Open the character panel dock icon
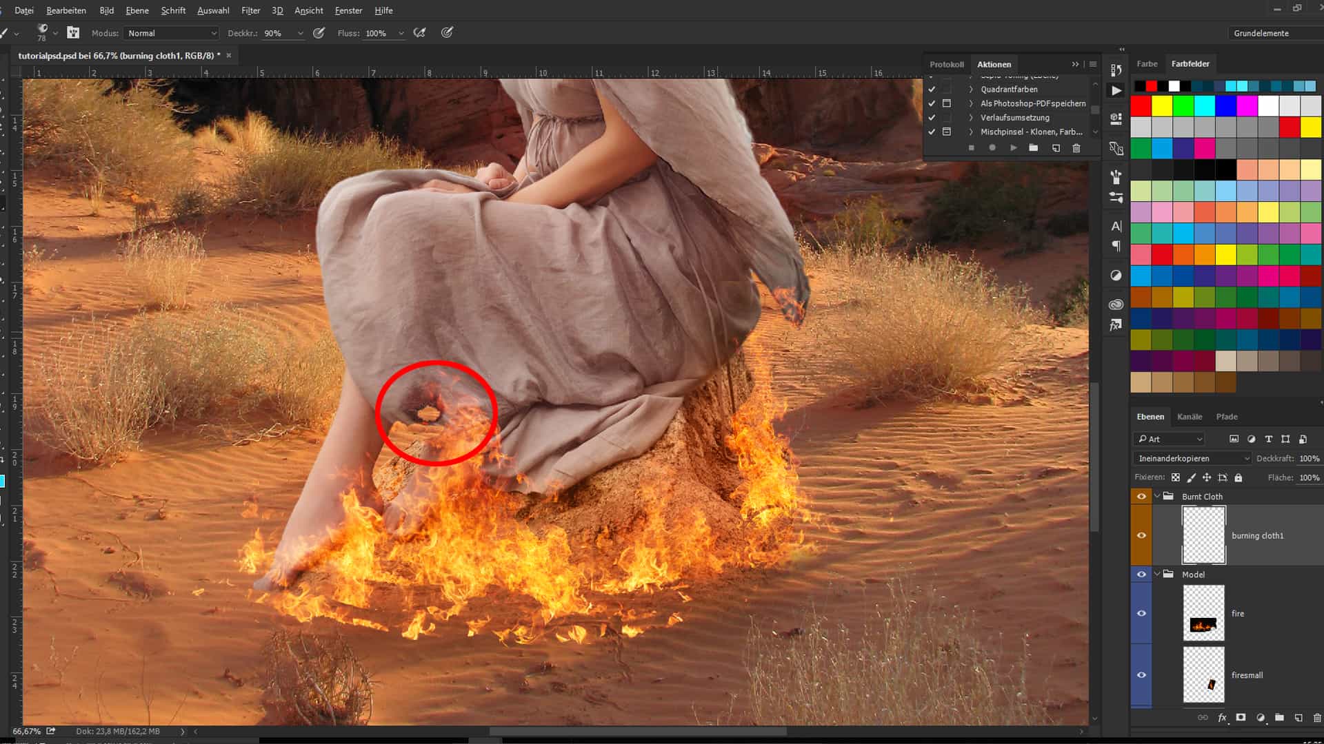1324x744 pixels. click(x=1116, y=226)
